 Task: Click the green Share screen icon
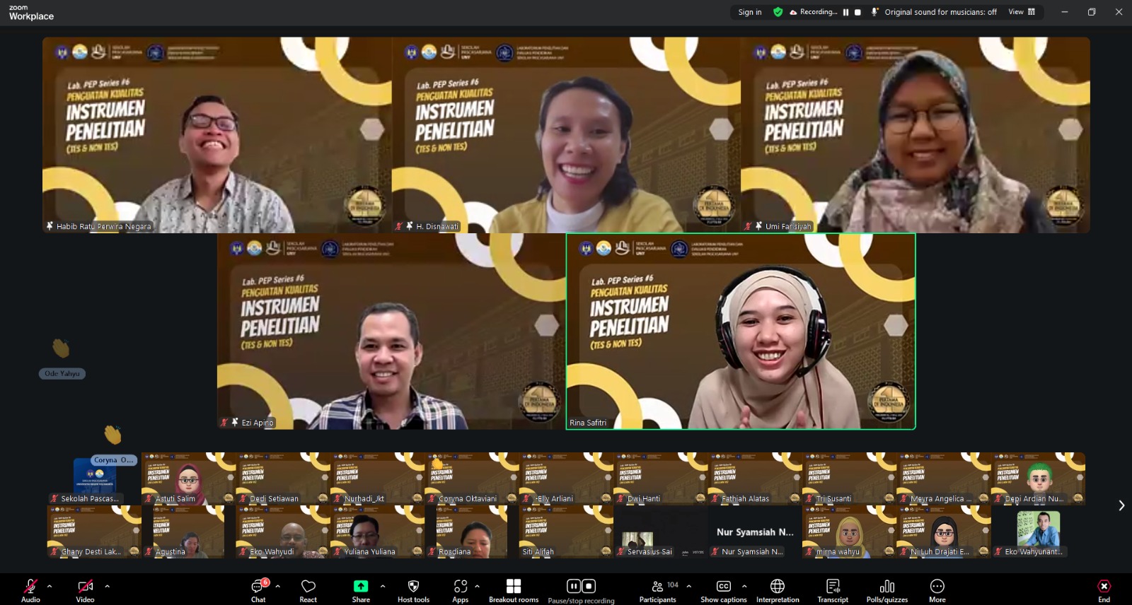361,587
